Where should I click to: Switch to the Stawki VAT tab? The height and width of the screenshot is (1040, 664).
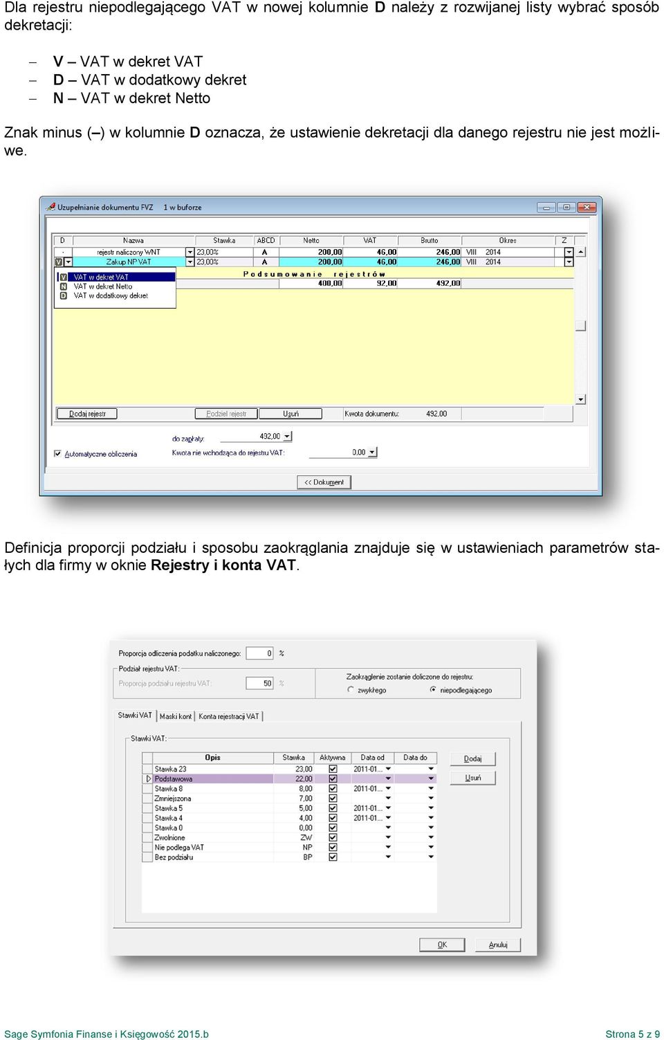click(135, 715)
